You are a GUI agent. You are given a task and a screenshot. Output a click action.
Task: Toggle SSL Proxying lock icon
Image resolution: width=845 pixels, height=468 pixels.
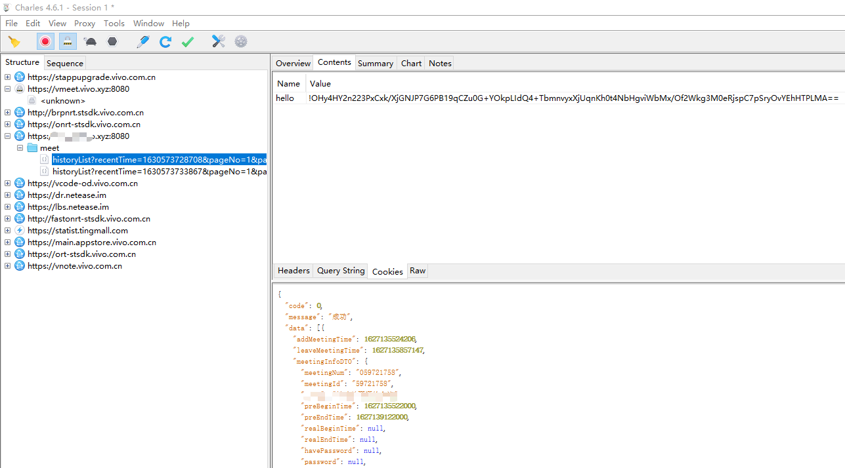68,42
